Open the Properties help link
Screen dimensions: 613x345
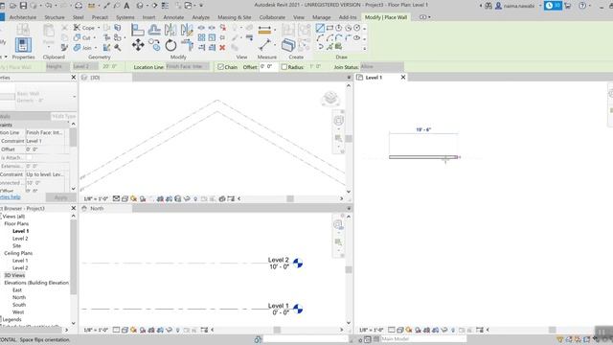11,196
